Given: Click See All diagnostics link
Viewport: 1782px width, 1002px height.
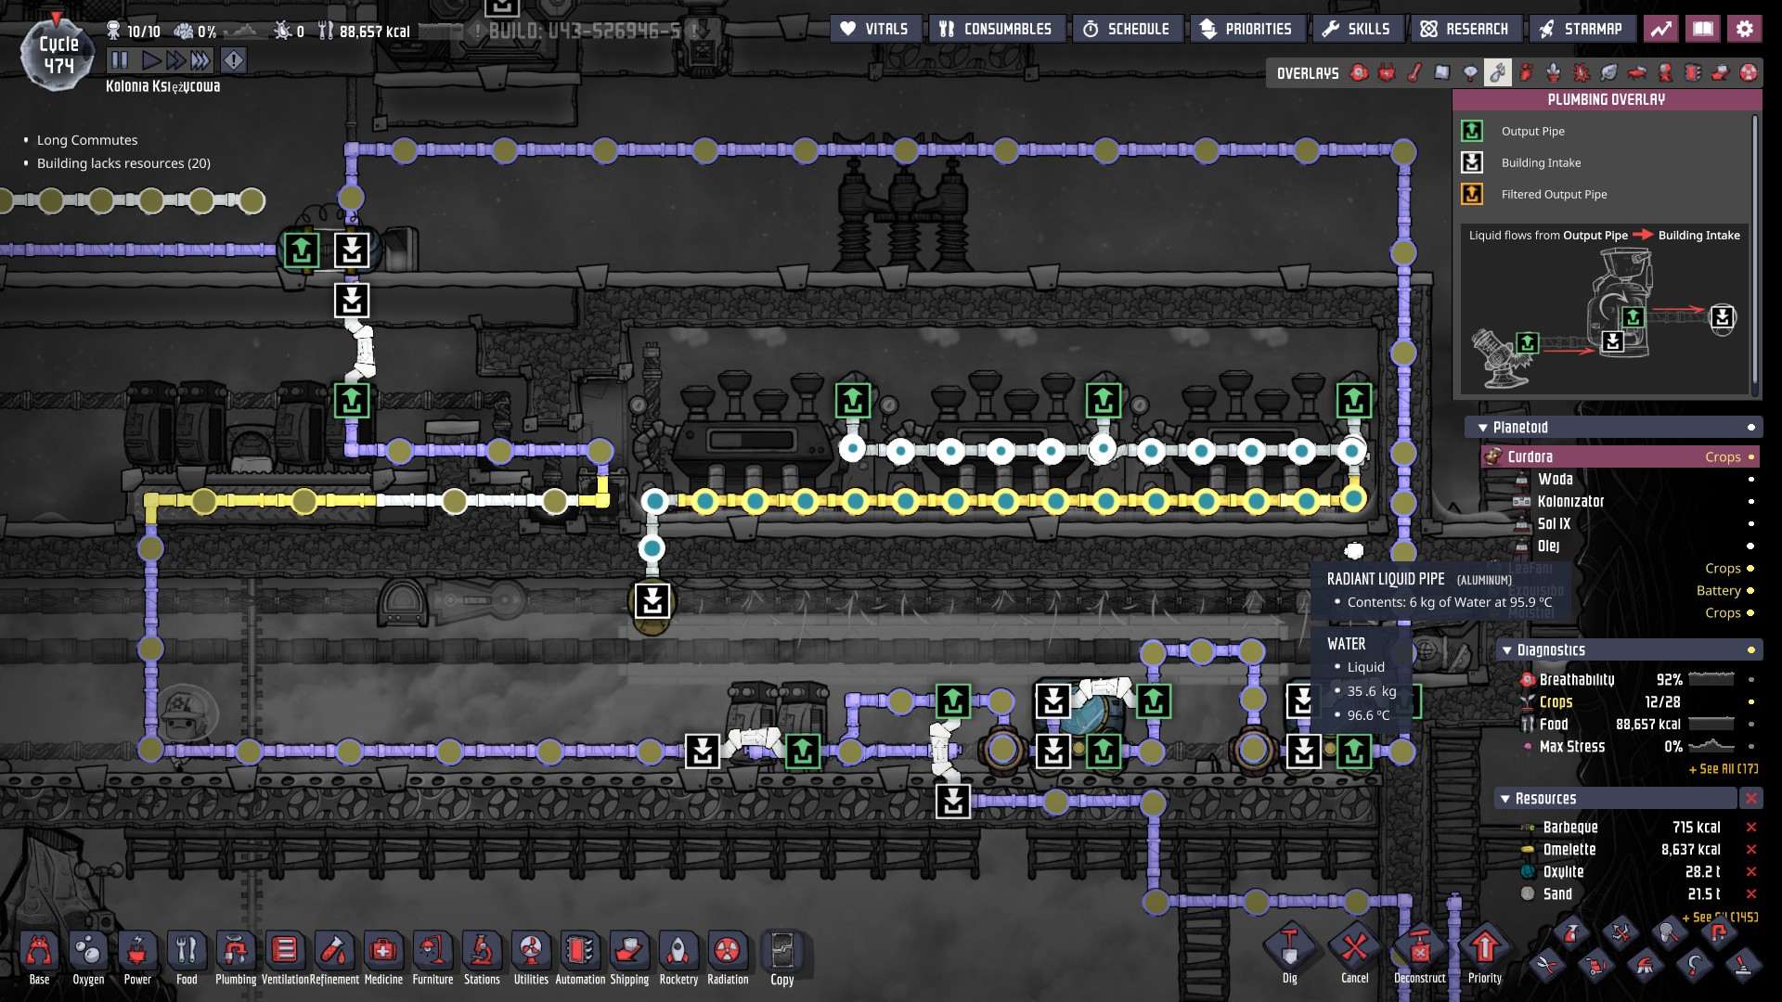Looking at the screenshot, I should (1723, 769).
